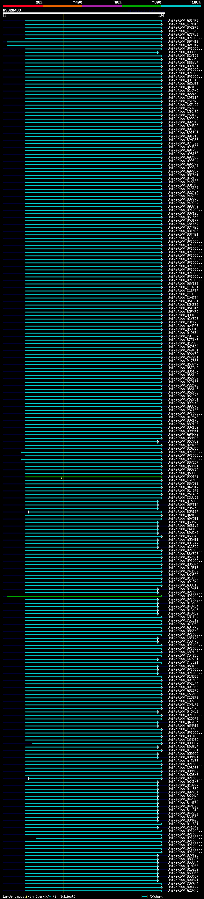Click hit label UniRef100_B8BVY7
This screenshot has height=899, width=204.
(183, 63)
